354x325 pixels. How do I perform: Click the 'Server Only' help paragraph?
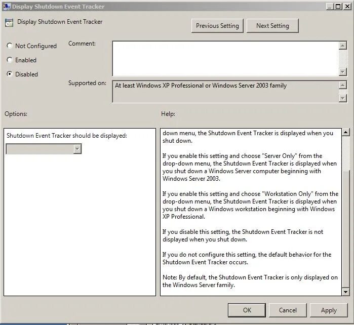click(250, 167)
